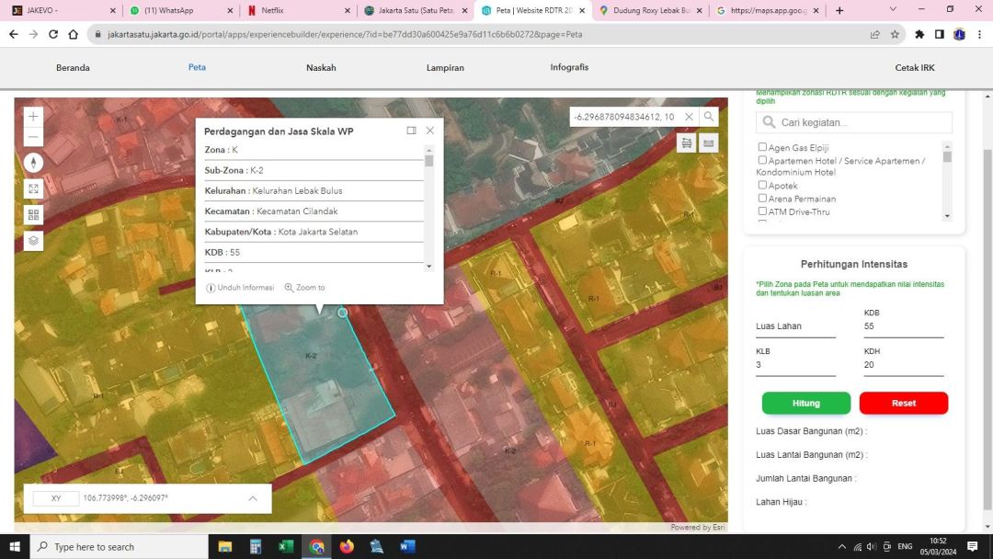993x559 pixels.
Task: Open the Naskah menu tab
Action: (x=321, y=68)
